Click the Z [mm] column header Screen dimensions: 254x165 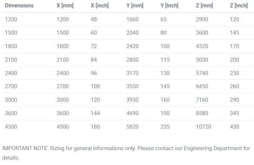coord(204,6)
